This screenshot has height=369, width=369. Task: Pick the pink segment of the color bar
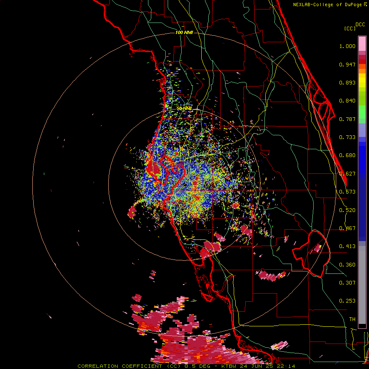pyautogui.click(x=362, y=44)
